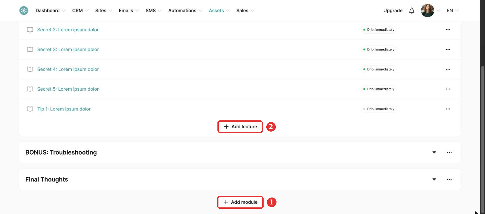Click the Final Thoughts module title
This screenshot has width=485, height=214.
tap(47, 179)
